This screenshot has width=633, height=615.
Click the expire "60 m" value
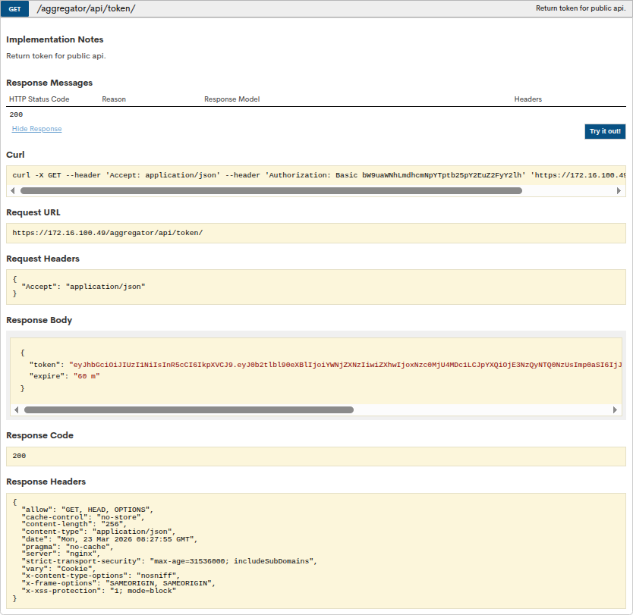86,375
